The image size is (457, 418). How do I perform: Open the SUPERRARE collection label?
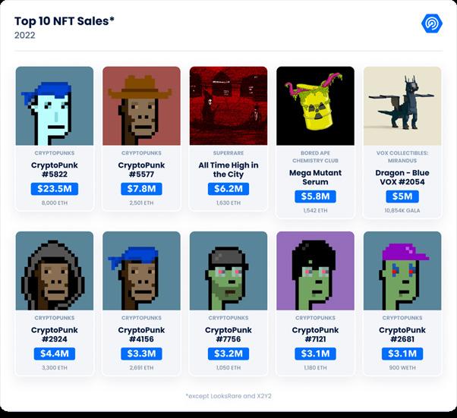point(228,153)
